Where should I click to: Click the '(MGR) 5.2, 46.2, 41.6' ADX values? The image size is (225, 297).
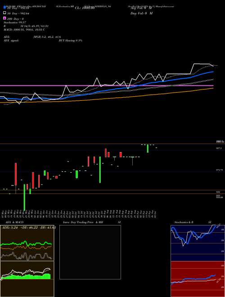tap(47, 37)
